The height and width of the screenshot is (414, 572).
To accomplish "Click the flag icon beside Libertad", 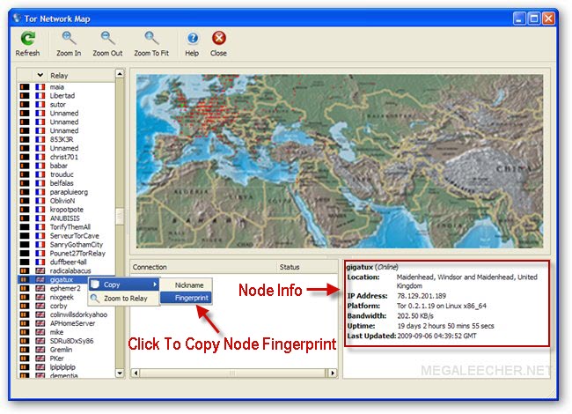I will click(x=40, y=96).
